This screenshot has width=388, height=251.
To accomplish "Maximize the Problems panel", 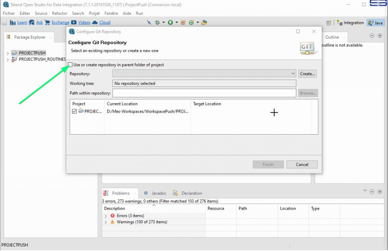I will pyautogui.click(x=380, y=191).
